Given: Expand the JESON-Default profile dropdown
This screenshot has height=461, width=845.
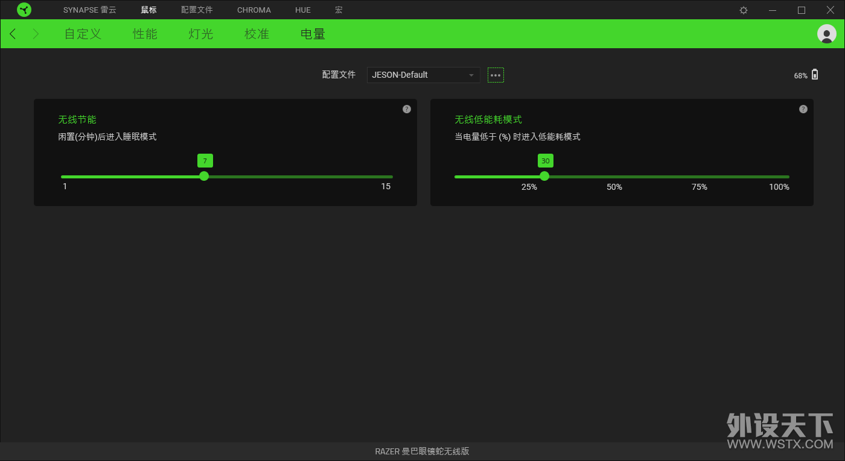Looking at the screenshot, I should (424, 75).
